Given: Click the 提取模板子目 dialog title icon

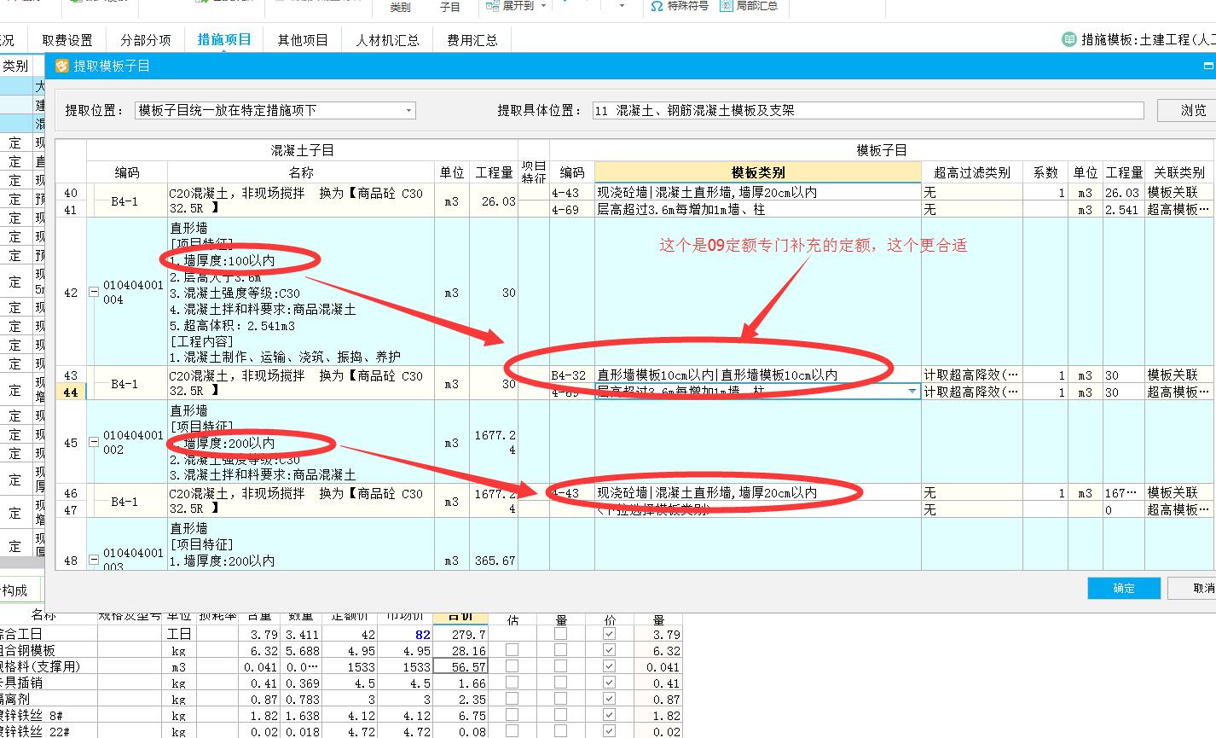Looking at the screenshot, I should coord(61,66).
